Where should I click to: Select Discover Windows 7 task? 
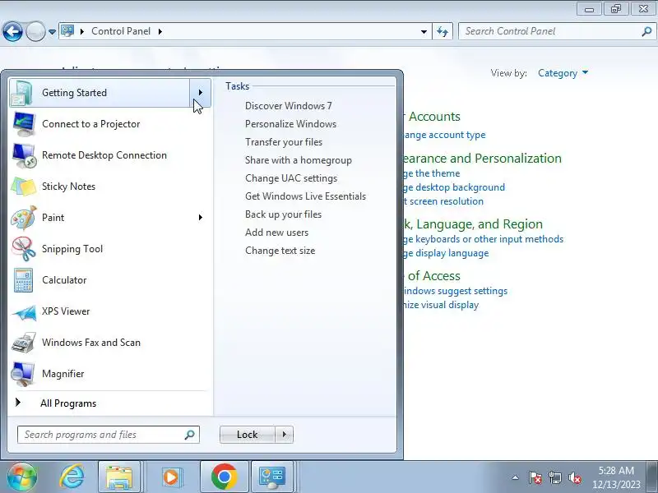(x=289, y=106)
